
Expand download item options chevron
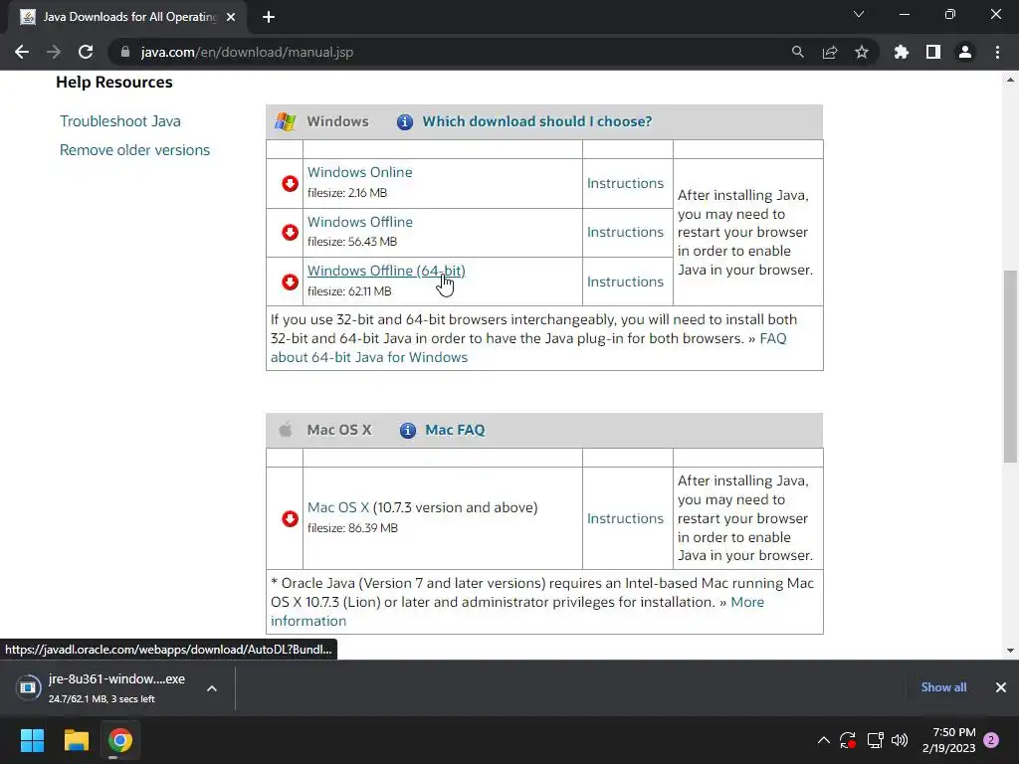pyautogui.click(x=212, y=688)
